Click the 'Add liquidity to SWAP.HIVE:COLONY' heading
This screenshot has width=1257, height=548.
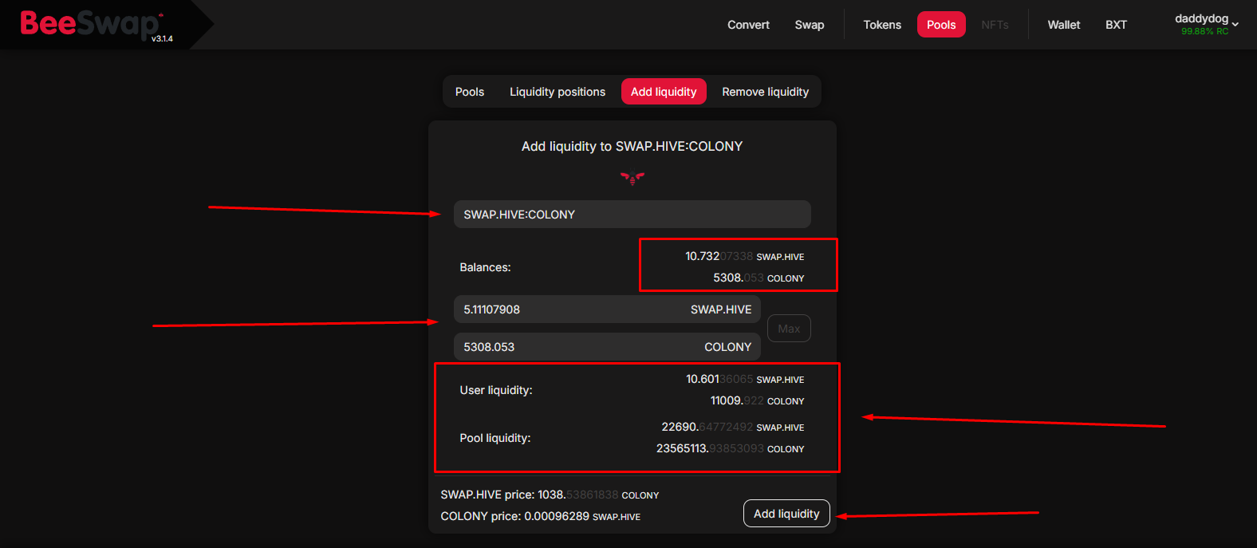(x=632, y=146)
